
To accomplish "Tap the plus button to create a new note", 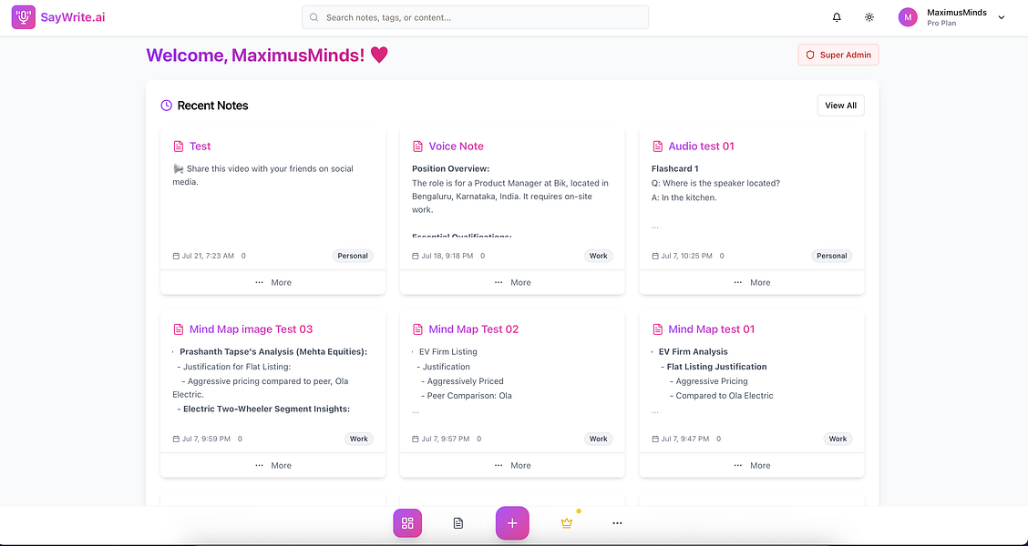I will [512, 522].
